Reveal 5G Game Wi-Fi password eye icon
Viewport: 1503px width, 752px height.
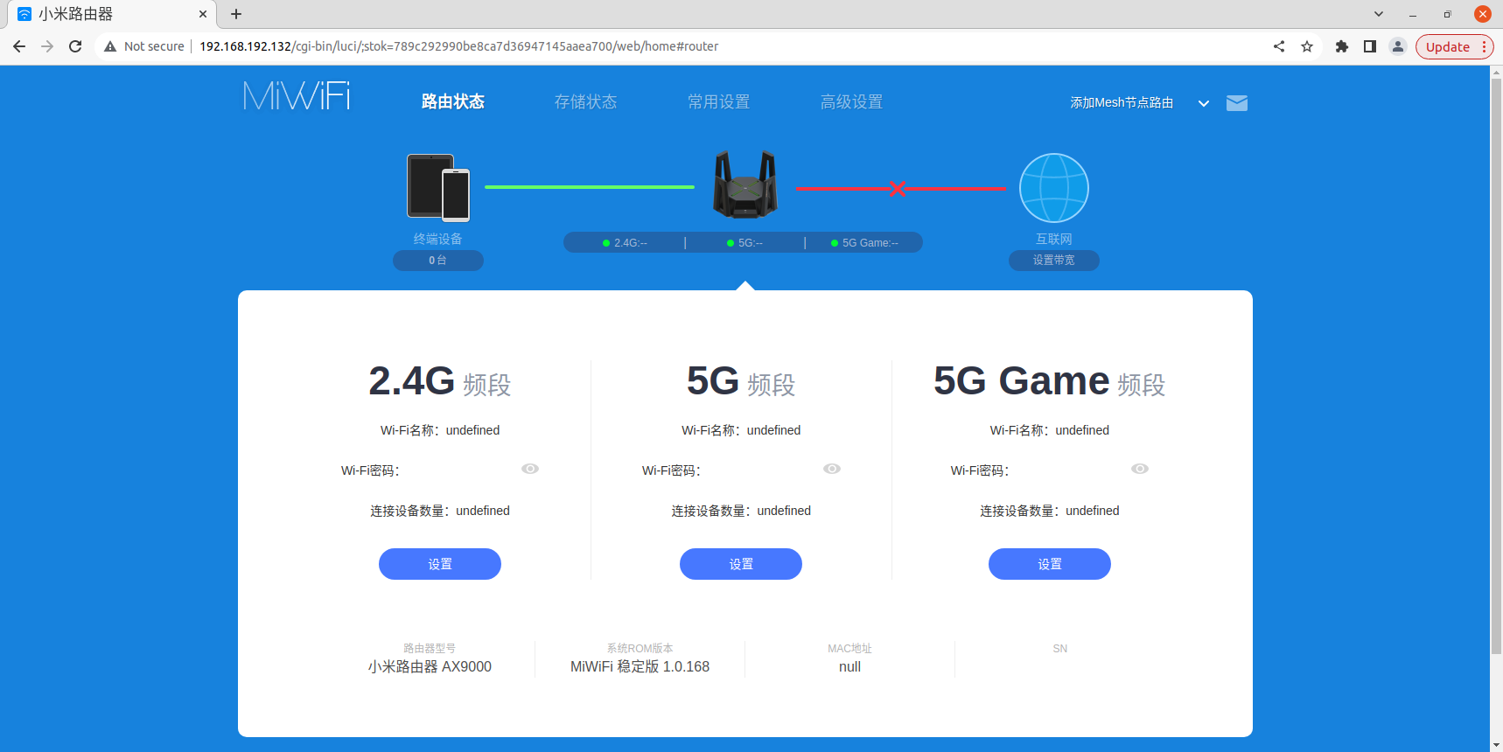[x=1140, y=469]
